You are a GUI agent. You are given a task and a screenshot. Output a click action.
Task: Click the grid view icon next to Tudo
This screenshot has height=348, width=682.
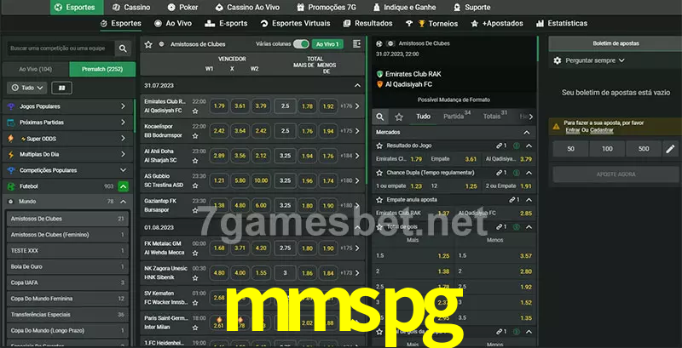click(61, 88)
